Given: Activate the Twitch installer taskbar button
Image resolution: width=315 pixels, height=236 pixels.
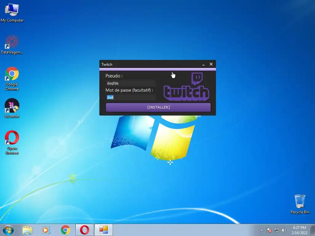Looking at the screenshot, I should (x=104, y=230).
